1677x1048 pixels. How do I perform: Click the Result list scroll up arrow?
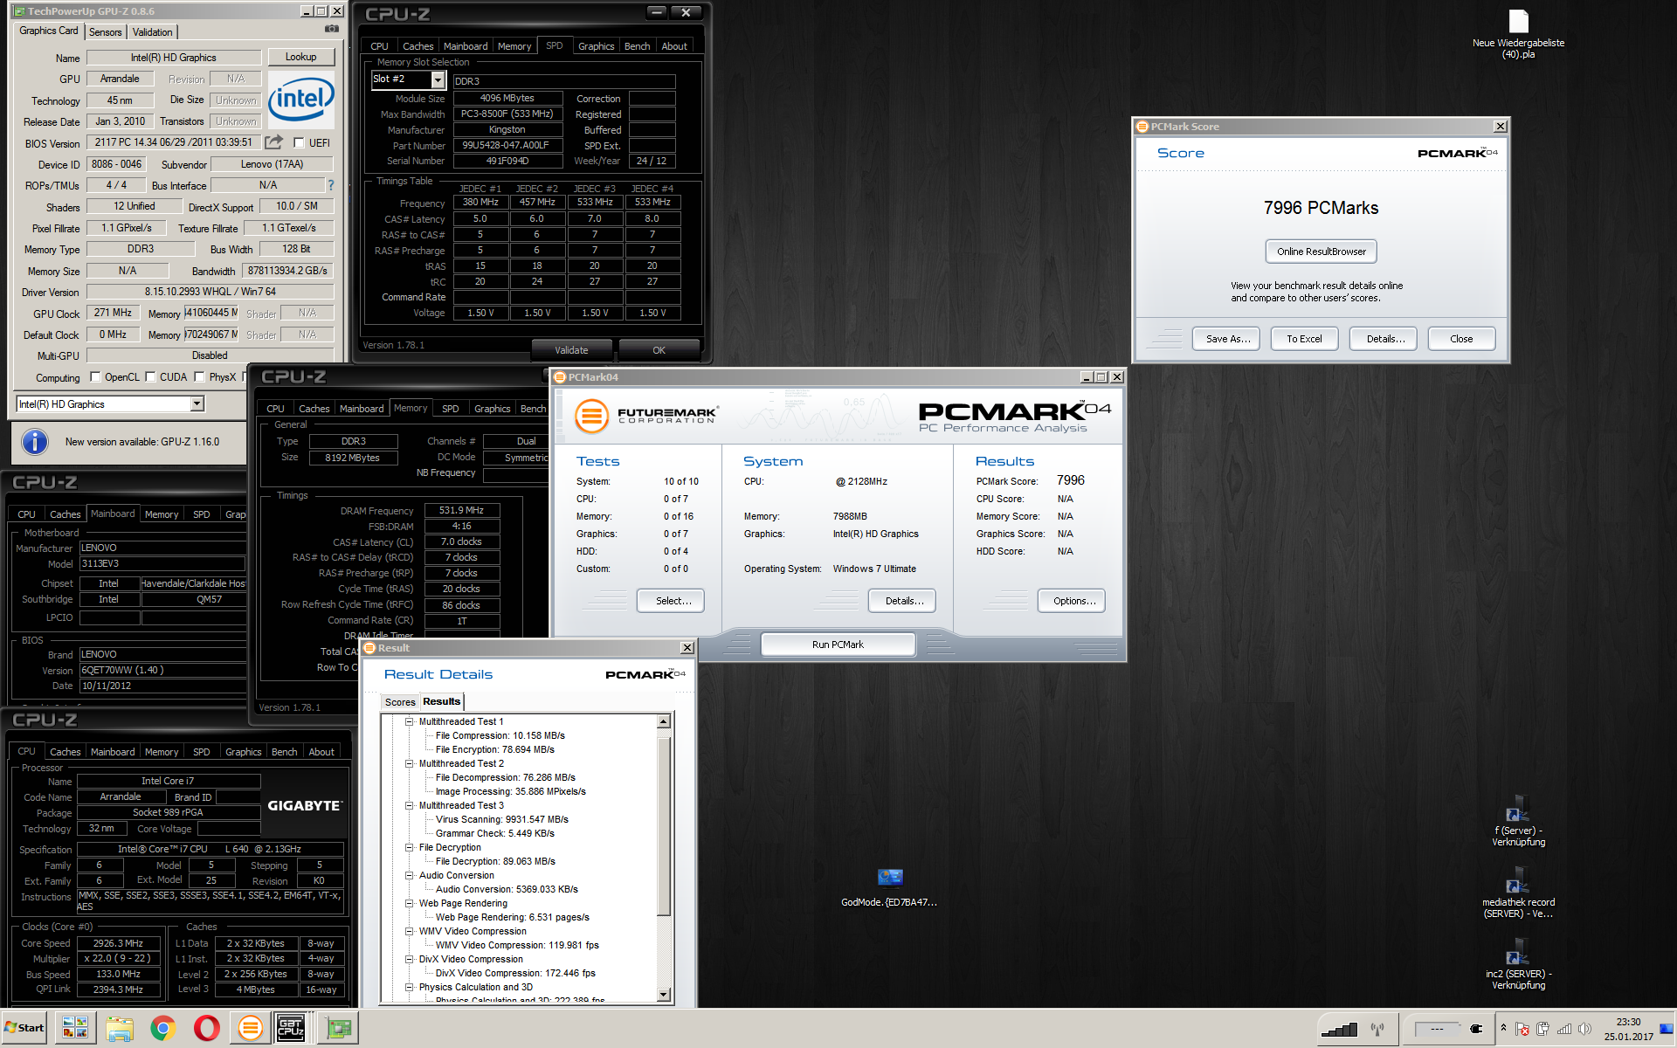click(x=664, y=721)
